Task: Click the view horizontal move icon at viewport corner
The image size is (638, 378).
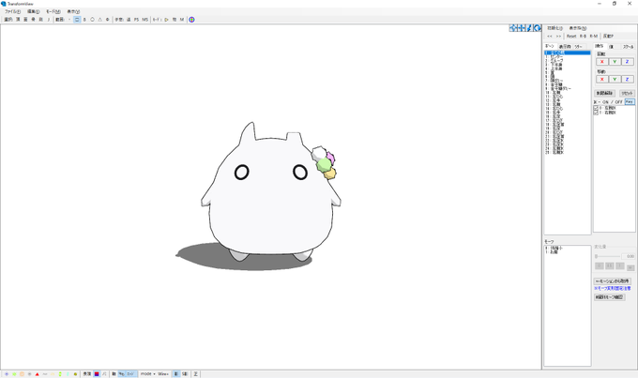Action: (x=521, y=27)
